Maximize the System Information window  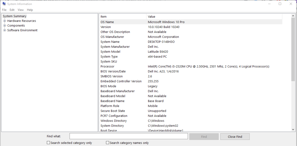click(280, 4)
